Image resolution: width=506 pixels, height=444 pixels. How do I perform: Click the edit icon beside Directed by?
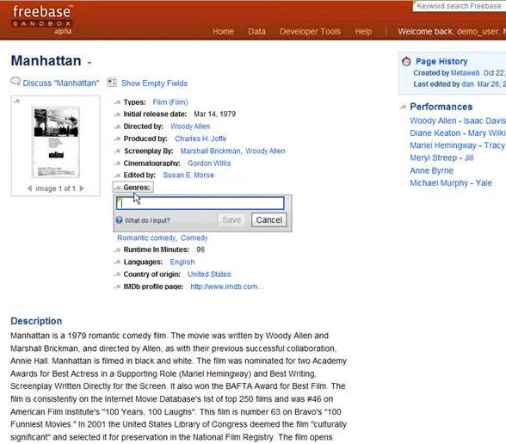[x=117, y=126]
